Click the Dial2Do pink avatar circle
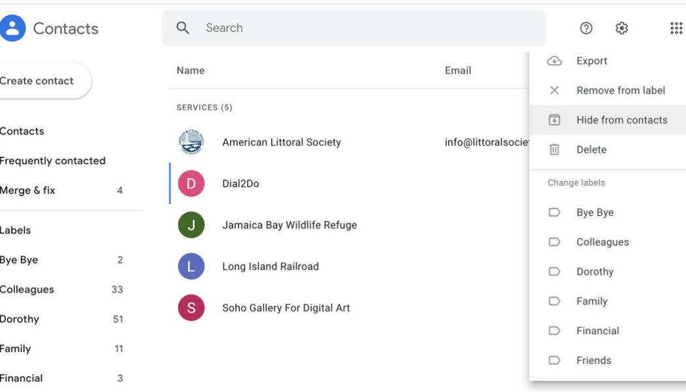Viewport: 686px width, 392px height. click(x=191, y=184)
